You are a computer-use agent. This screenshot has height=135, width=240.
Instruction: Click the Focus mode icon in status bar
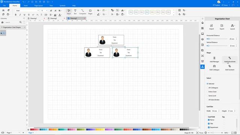[197, 133]
